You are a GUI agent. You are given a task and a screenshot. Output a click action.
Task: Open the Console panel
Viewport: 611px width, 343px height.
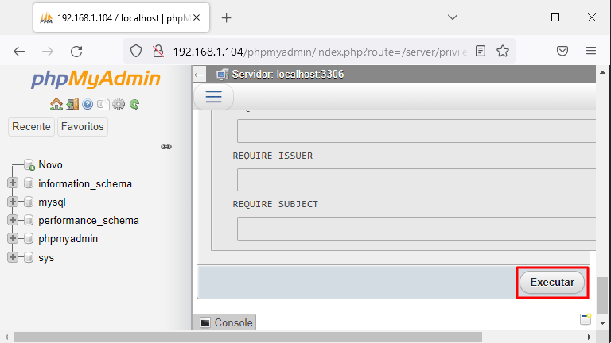227,323
